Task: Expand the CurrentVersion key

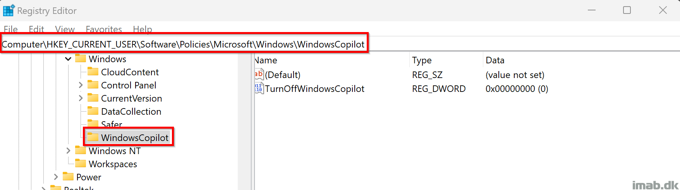Action: pos(81,98)
